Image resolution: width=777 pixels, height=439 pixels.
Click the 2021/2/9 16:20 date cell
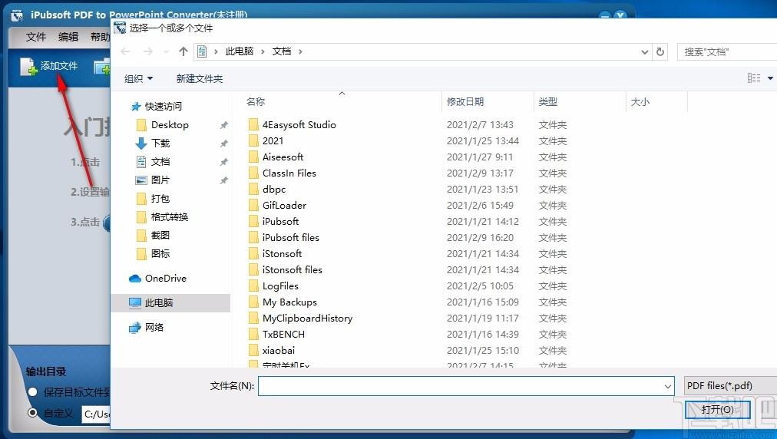480,238
